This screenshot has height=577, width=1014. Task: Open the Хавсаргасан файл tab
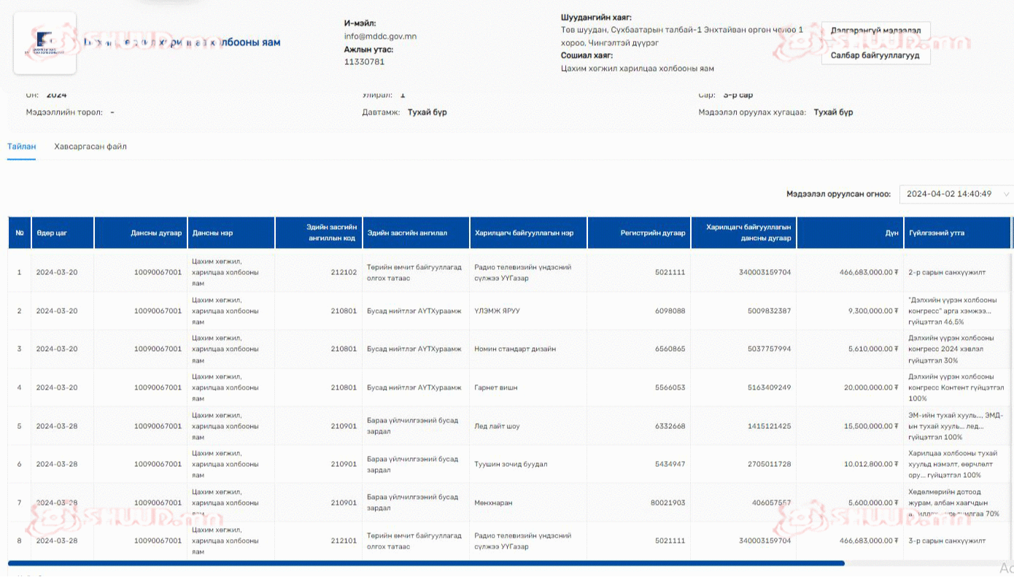(90, 147)
